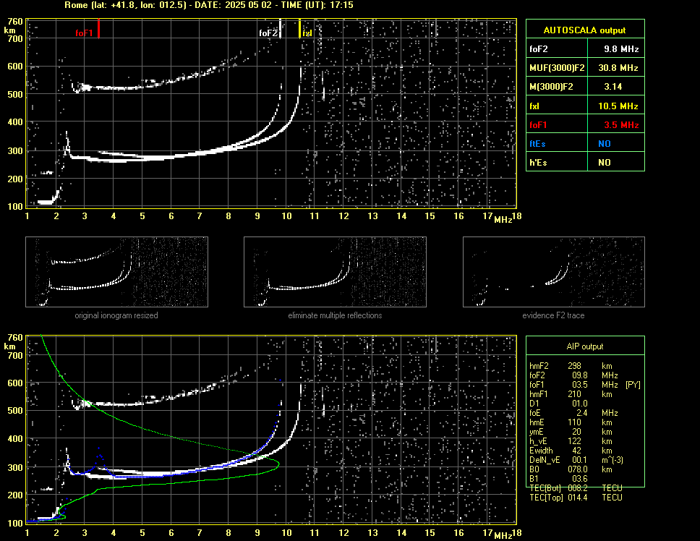700x541 pixels.
Task: Click the AUTOSCALA output table header
Action: click(585, 30)
